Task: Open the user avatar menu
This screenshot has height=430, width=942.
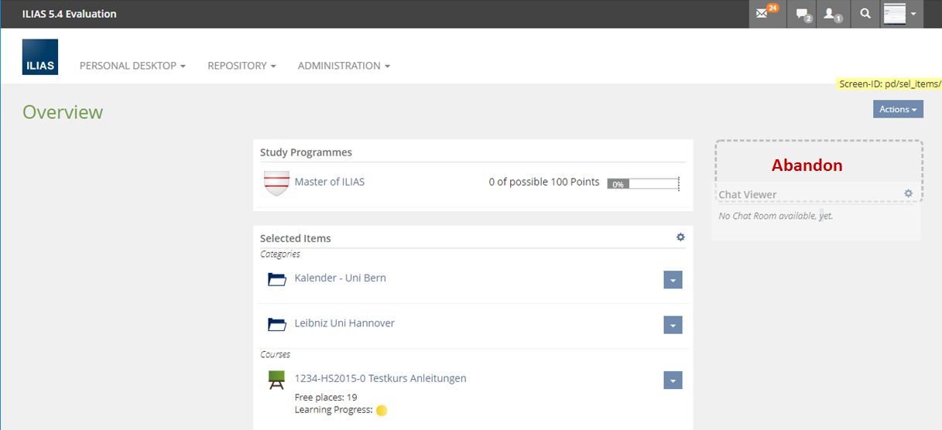Action: click(x=902, y=14)
